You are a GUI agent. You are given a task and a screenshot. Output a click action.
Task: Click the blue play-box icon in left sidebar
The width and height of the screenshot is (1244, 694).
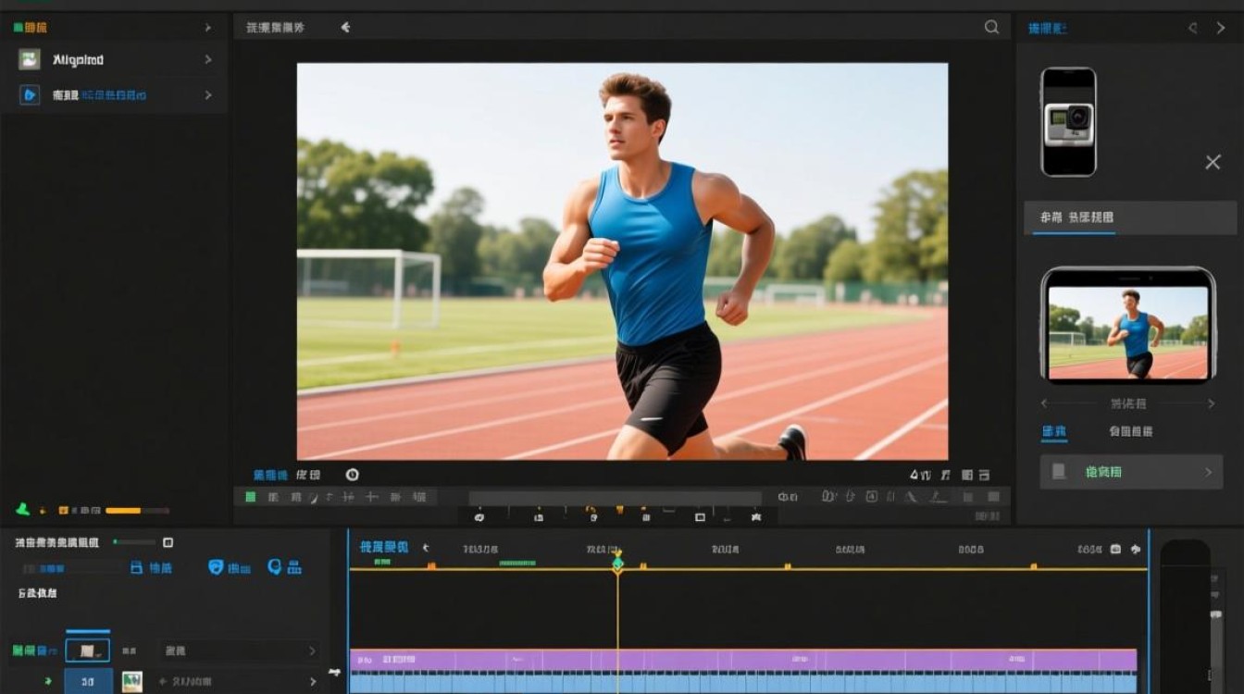pyautogui.click(x=30, y=94)
